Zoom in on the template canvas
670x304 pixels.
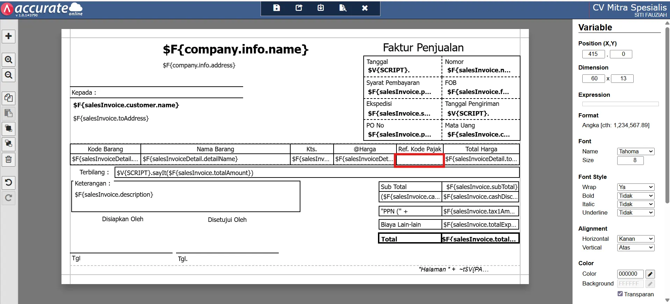tap(9, 60)
